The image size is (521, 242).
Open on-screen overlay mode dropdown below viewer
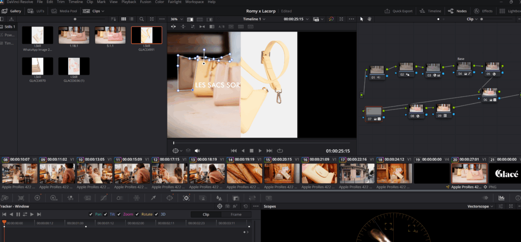(178, 151)
